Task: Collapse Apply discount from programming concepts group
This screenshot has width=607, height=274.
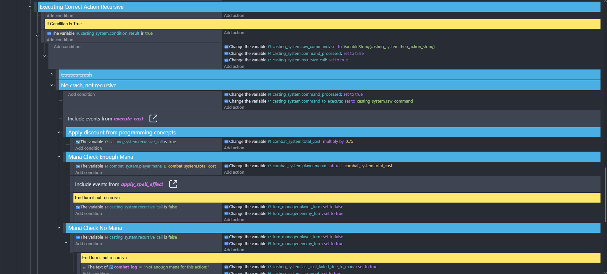Action: [x=59, y=132]
